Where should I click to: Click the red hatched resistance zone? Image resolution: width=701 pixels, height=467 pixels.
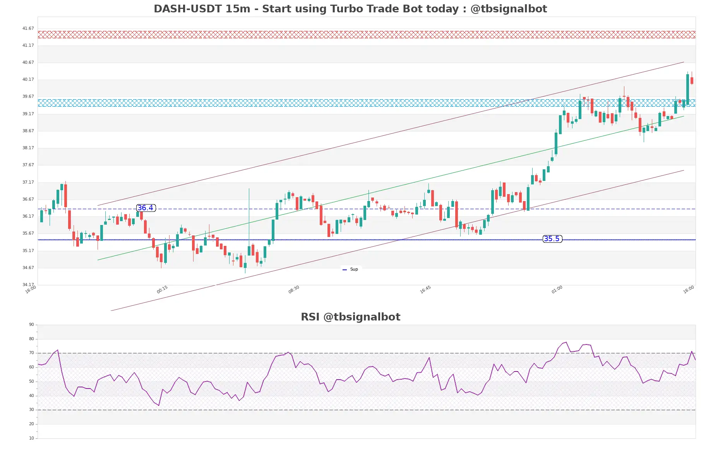pyautogui.click(x=367, y=34)
